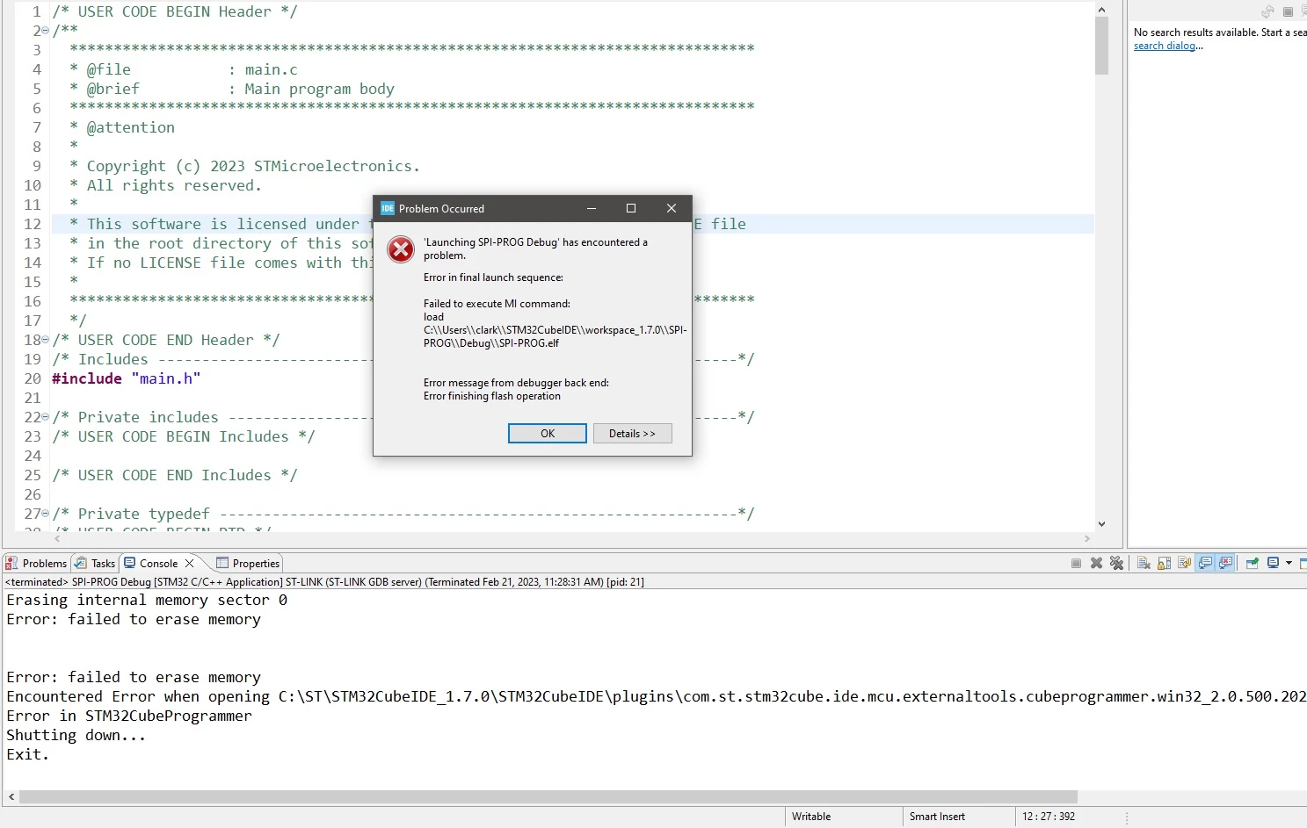The height and width of the screenshot is (828, 1307).
Task: Click the disabled Terminate square in Console toolbar
Action: 1076,564
